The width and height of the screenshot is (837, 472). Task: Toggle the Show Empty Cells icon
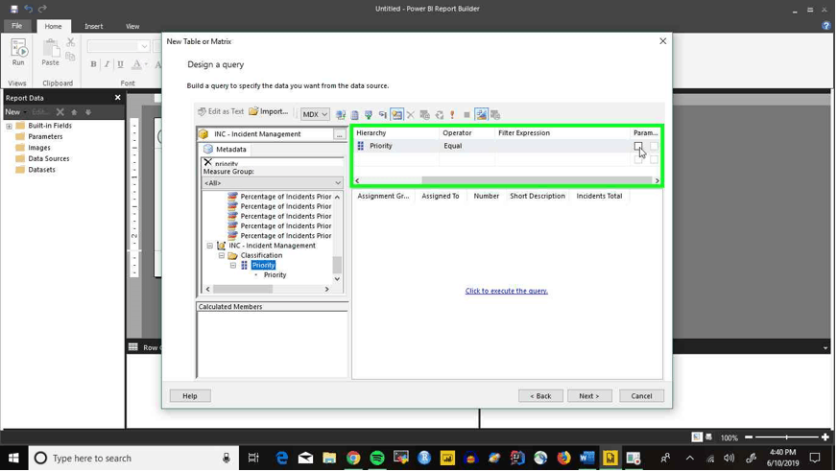369,115
